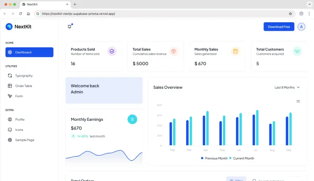Click the Total Customers people icon
Screen dimensions: 314x181
[x=297, y=51]
